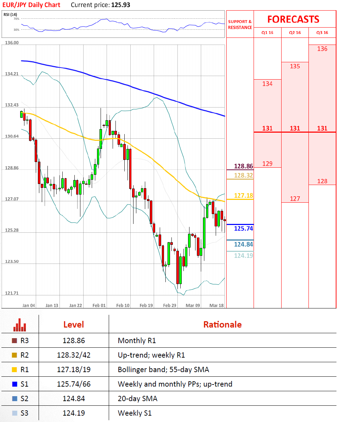340x422 pixels.
Task: Click the R1 row label
Action: [x=24, y=370]
